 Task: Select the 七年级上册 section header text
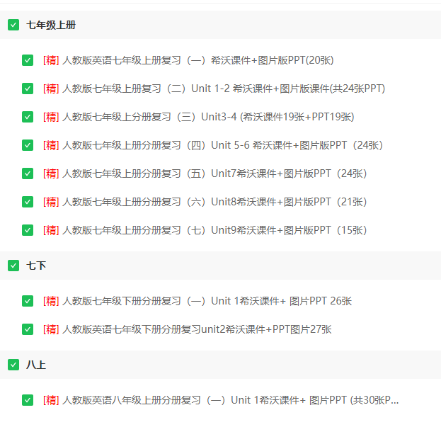click(x=51, y=25)
